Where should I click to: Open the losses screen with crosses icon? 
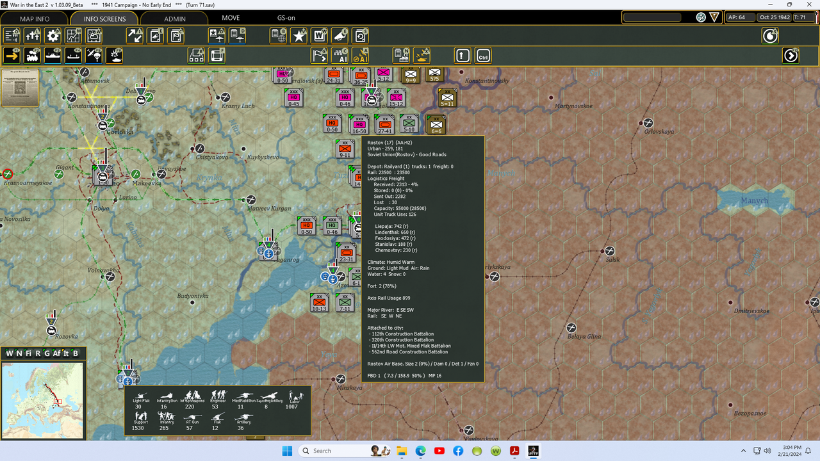pyautogui.click(x=33, y=36)
